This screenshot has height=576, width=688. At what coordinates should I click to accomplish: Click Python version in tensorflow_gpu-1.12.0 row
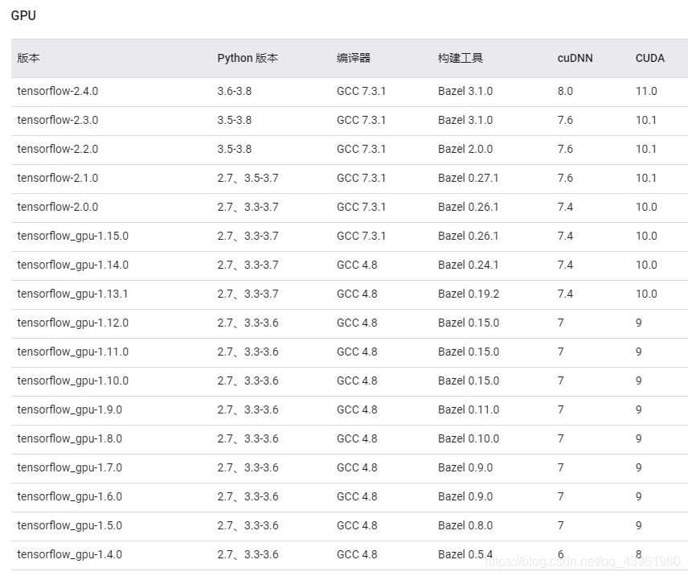(248, 323)
